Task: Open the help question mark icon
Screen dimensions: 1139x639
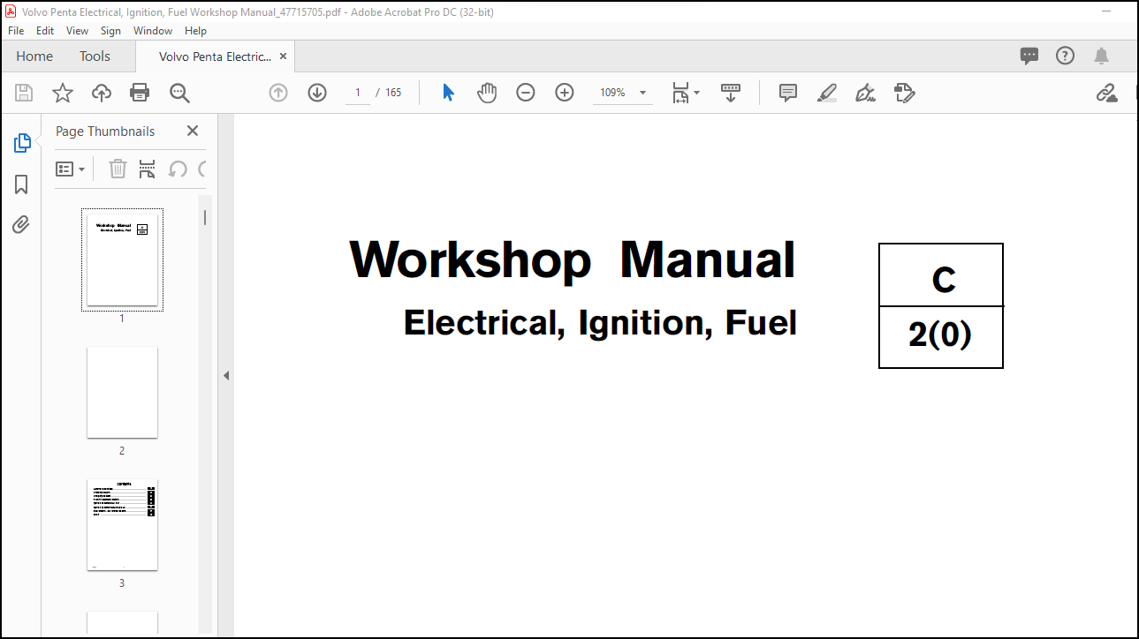Action: [x=1066, y=56]
